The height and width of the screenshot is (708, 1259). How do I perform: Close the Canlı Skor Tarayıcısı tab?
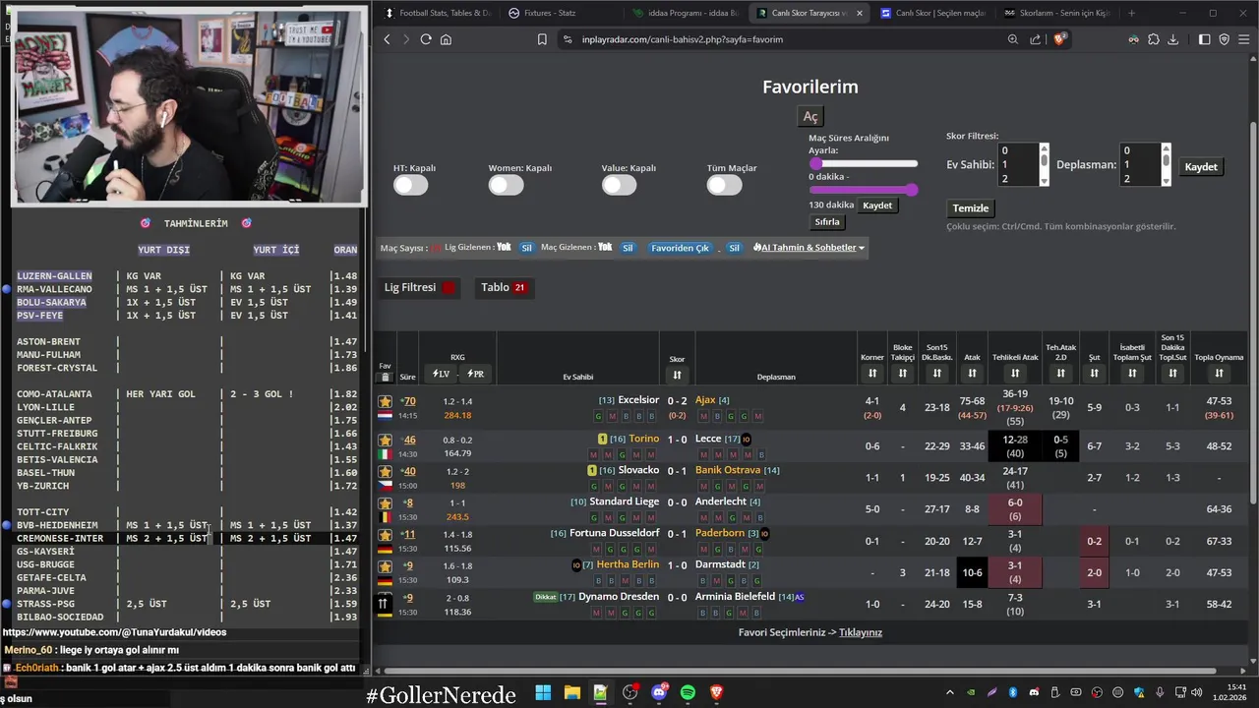pyautogui.click(x=860, y=13)
